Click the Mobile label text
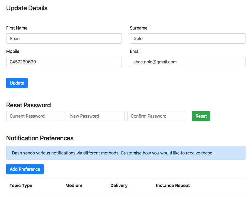Screen dimensions: 252x197 (x=13, y=51)
